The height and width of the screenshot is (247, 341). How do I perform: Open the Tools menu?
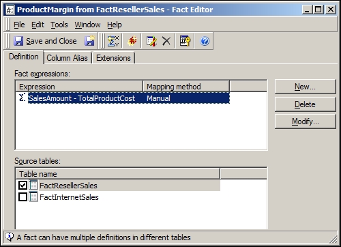[x=59, y=25]
